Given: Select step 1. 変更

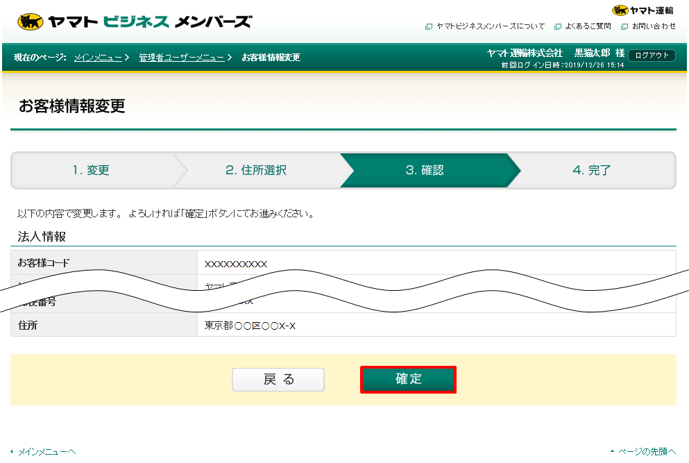Looking at the screenshot, I should pyautogui.click(x=91, y=171).
